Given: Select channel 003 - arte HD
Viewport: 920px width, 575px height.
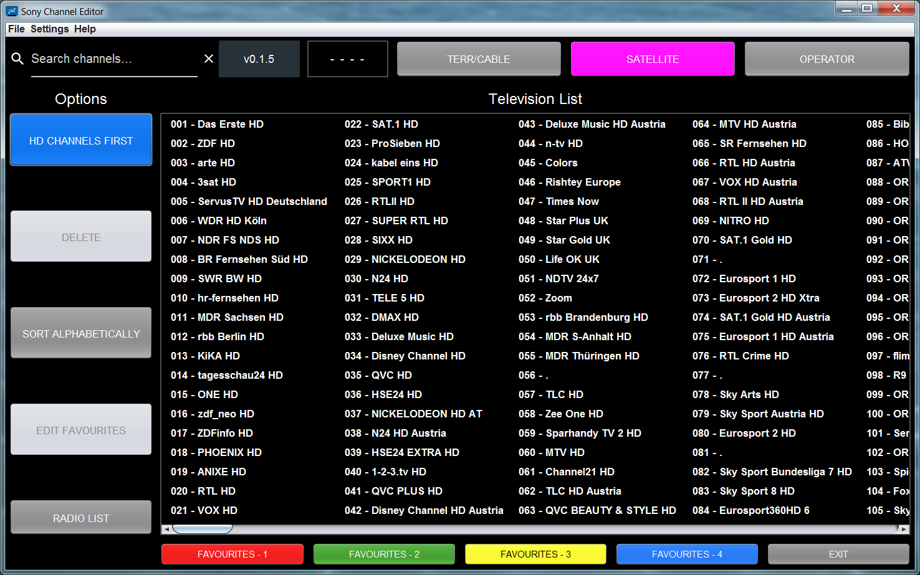Looking at the screenshot, I should click(x=203, y=163).
